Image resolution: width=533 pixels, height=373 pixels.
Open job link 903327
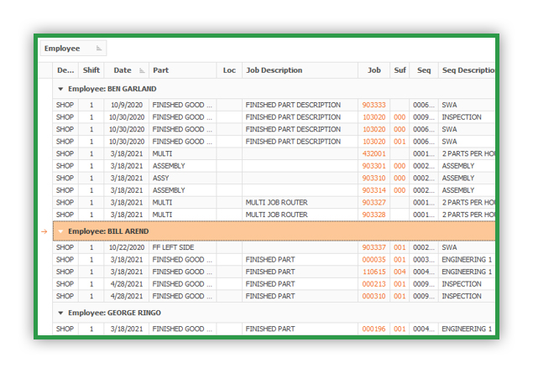point(374,203)
